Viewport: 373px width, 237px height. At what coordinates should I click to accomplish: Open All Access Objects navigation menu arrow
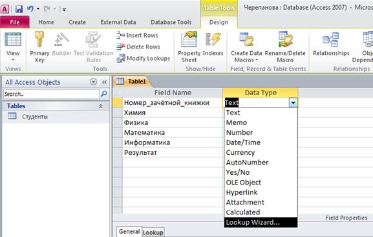94,82
